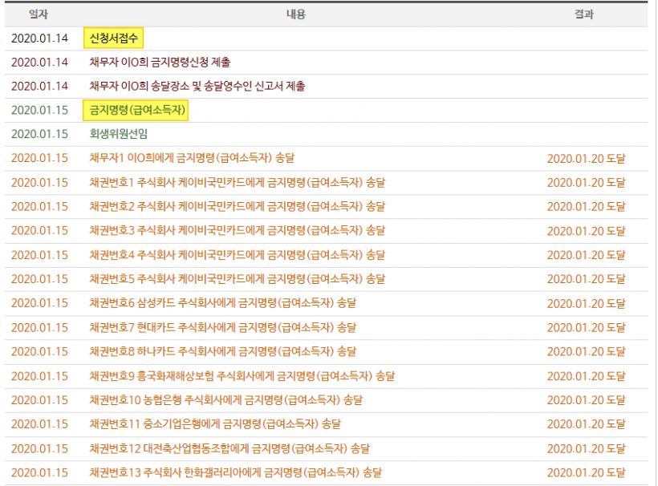Click 채권번호6 삼성카드 주식회사 송달 entry
Image resolution: width=658 pixels, height=486 pixels.
[x=223, y=303]
